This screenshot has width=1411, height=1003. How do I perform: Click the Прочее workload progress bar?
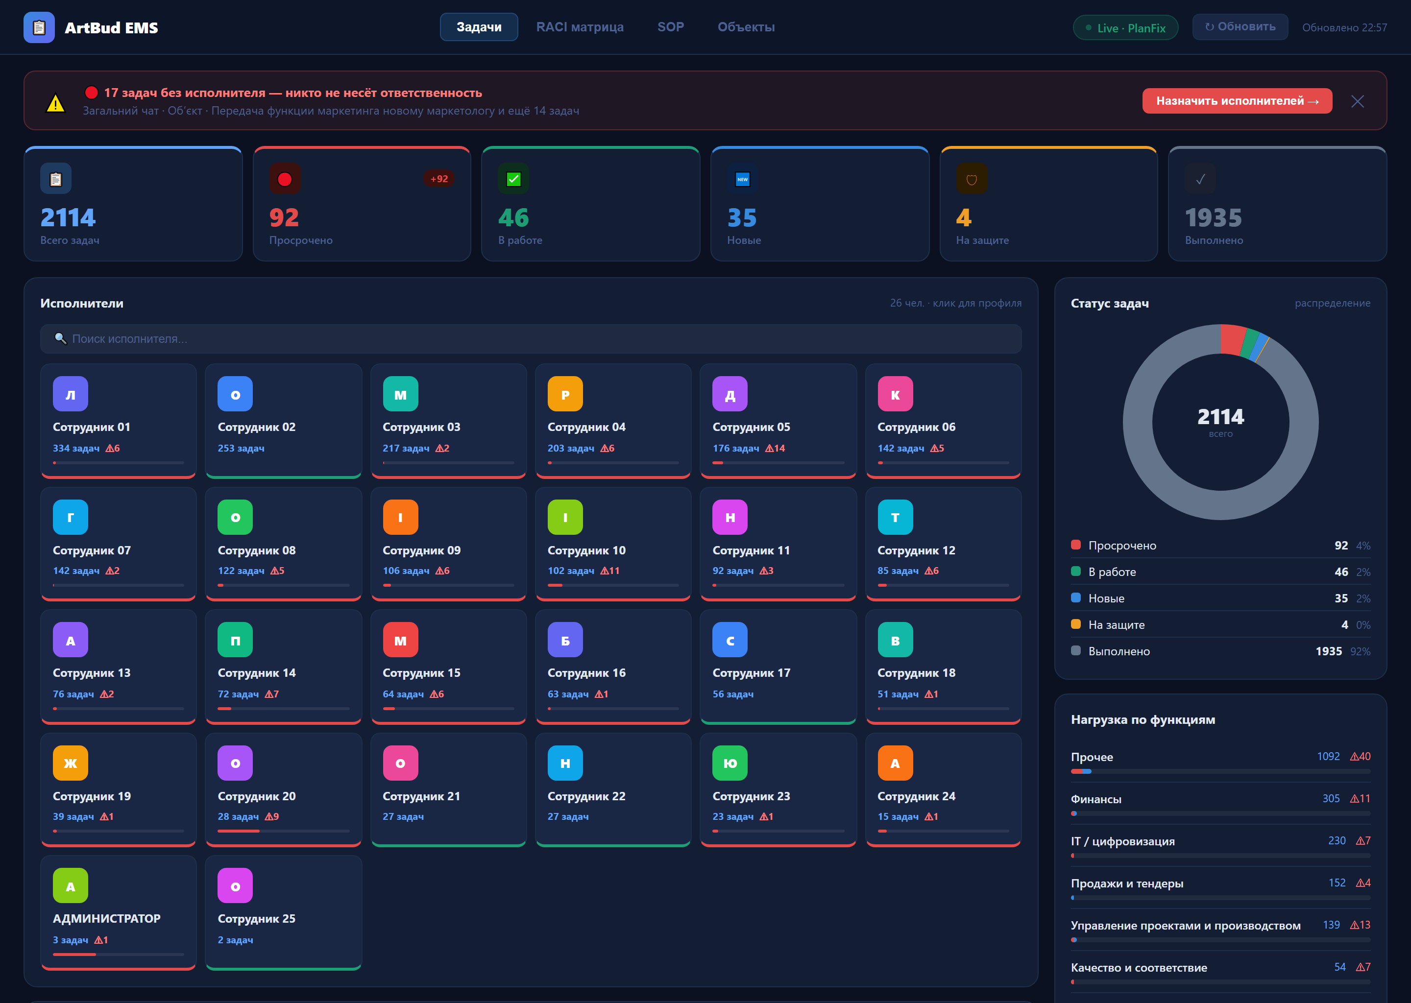[x=1220, y=771]
